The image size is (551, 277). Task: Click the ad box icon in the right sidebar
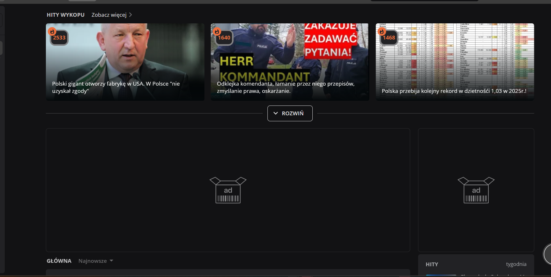pos(476,190)
